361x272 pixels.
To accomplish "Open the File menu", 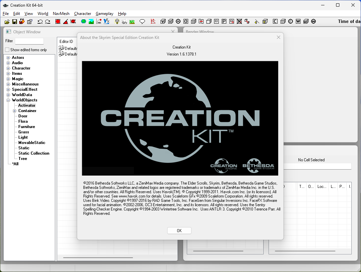I will click(x=6, y=14).
